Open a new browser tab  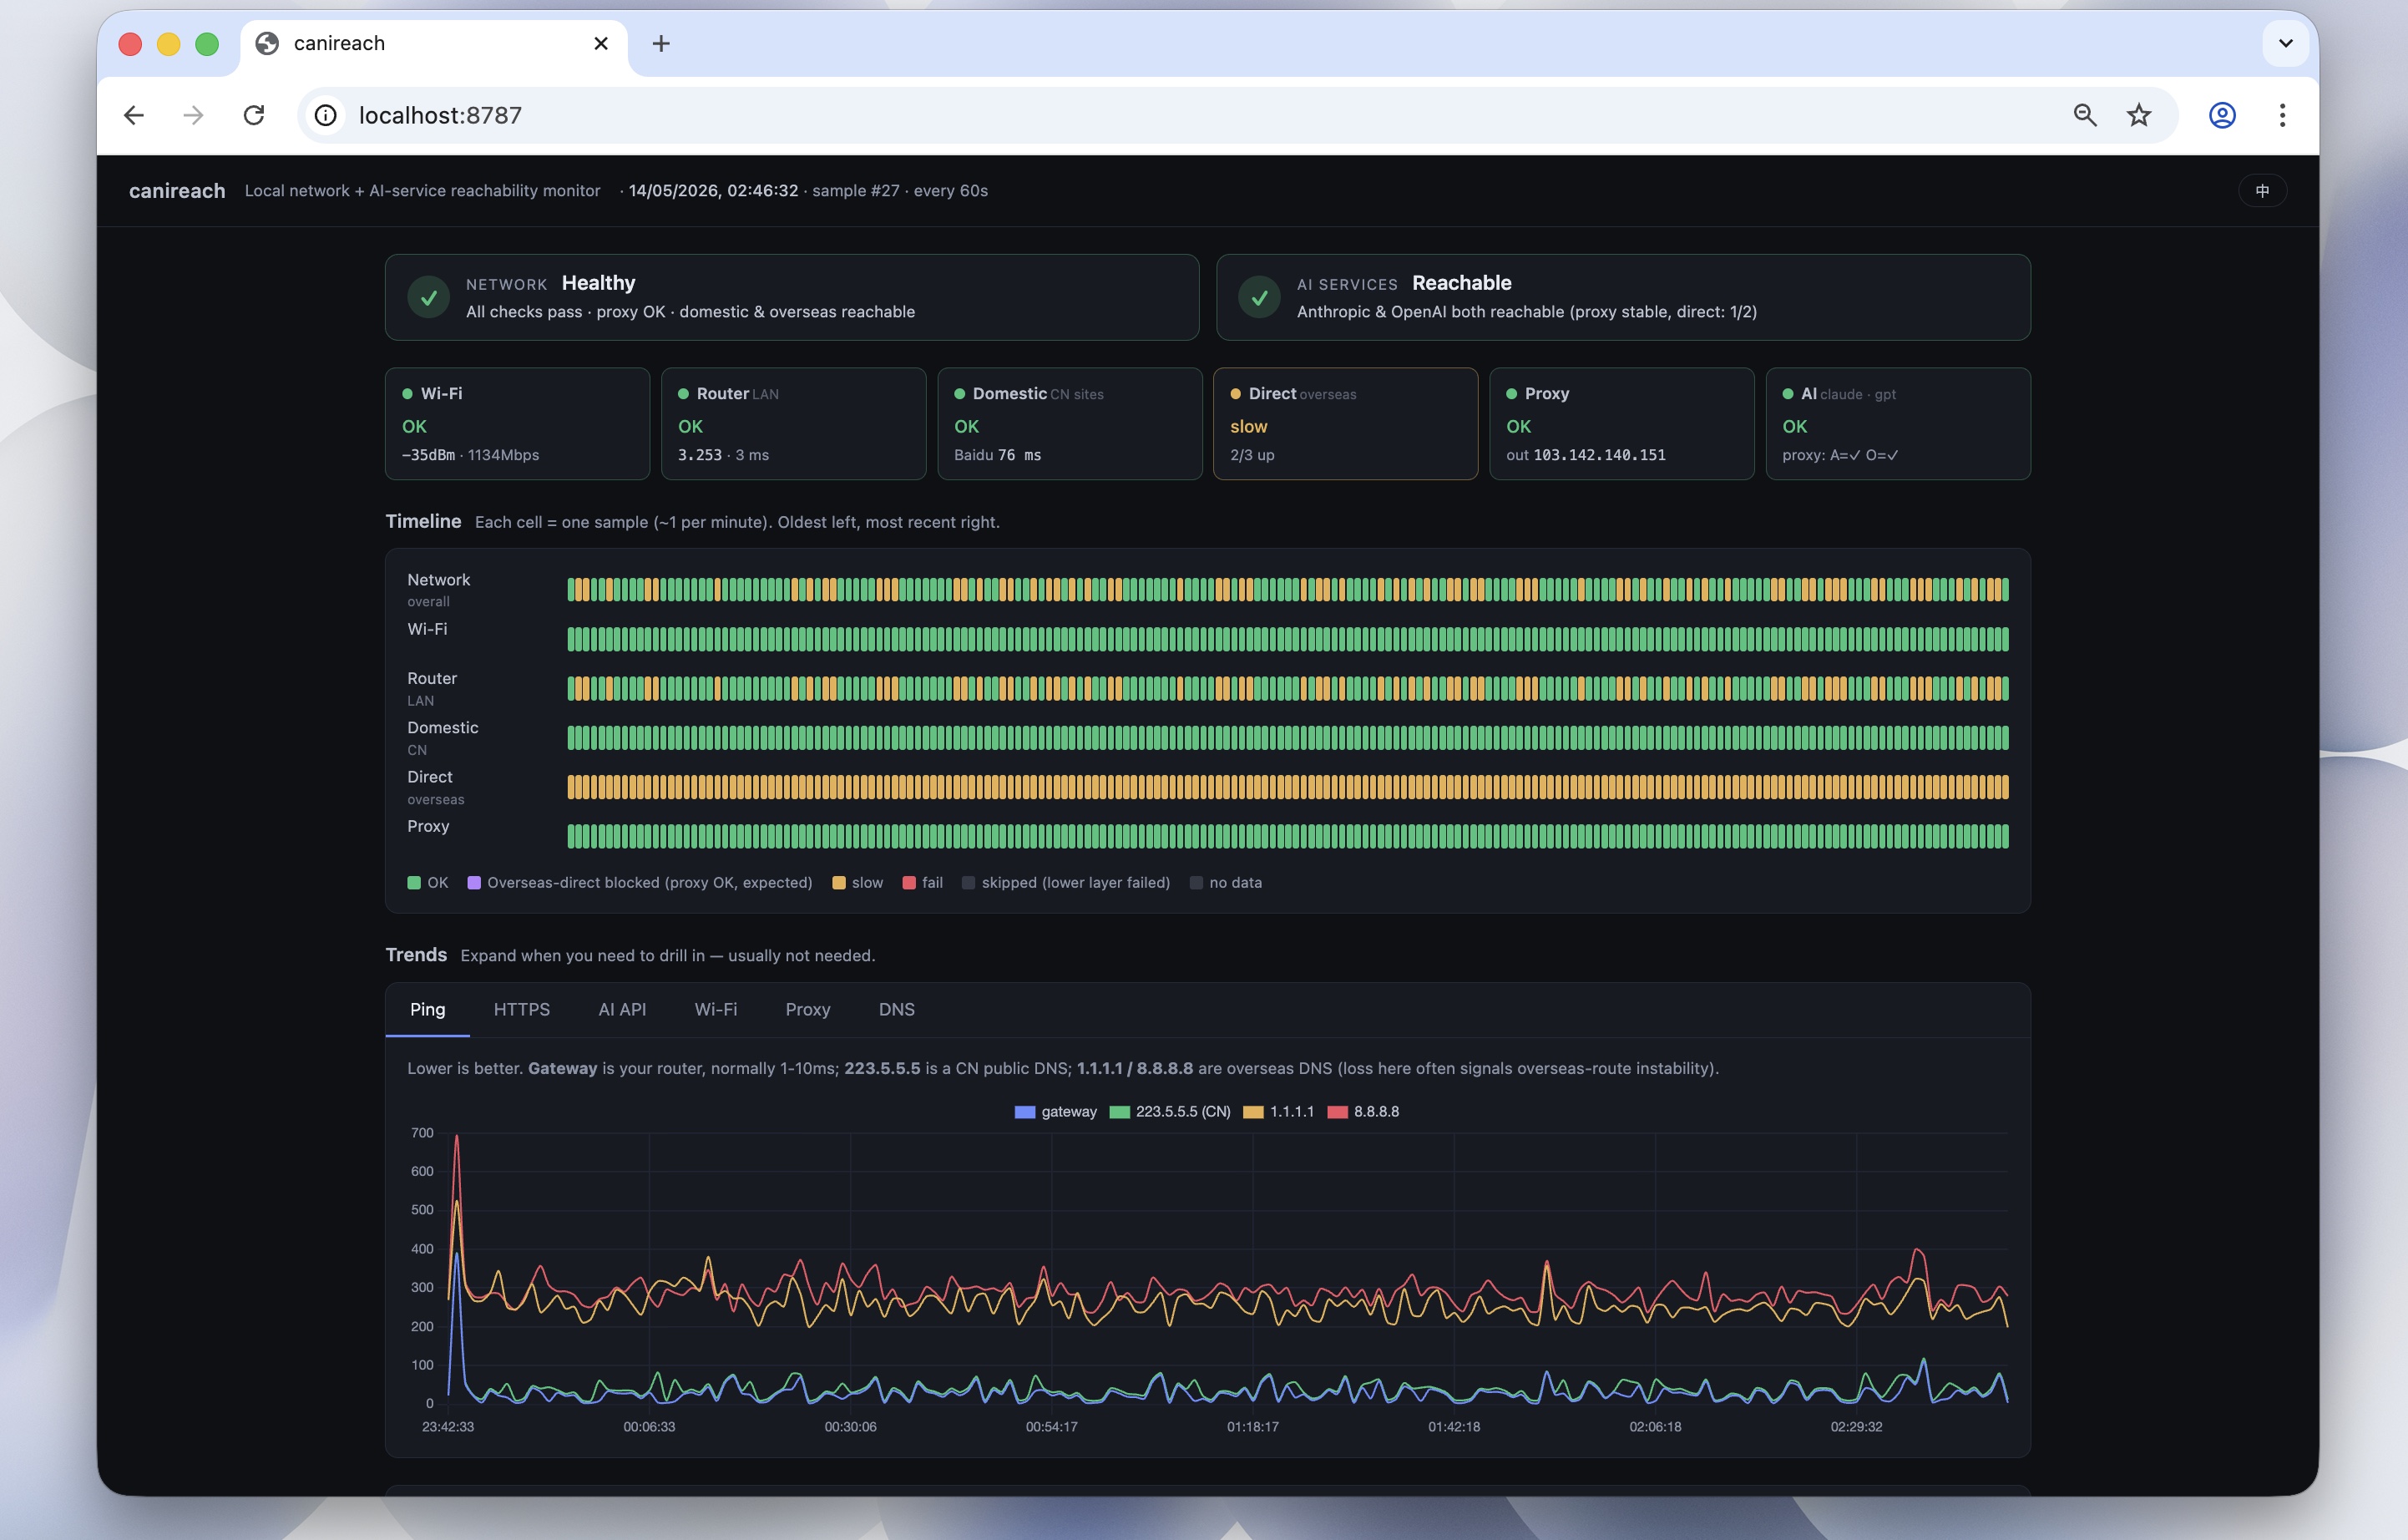point(661,43)
